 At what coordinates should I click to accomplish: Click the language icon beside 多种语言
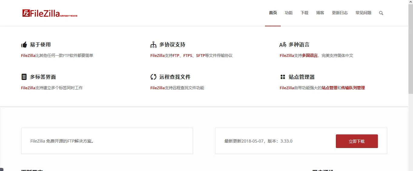pyautogui.click(x=283, y=45)
